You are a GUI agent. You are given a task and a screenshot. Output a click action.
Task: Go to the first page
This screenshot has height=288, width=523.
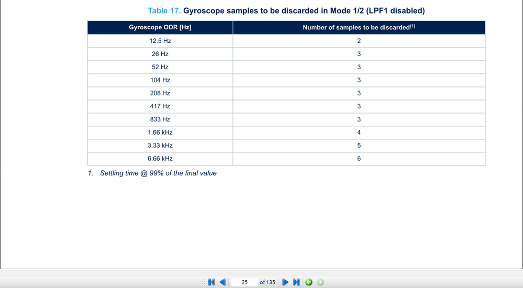(212, 282)
